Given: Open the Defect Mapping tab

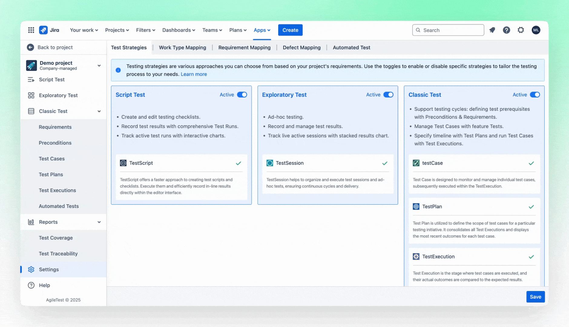Looking at the screenshot, I should (x=301, y=48).
